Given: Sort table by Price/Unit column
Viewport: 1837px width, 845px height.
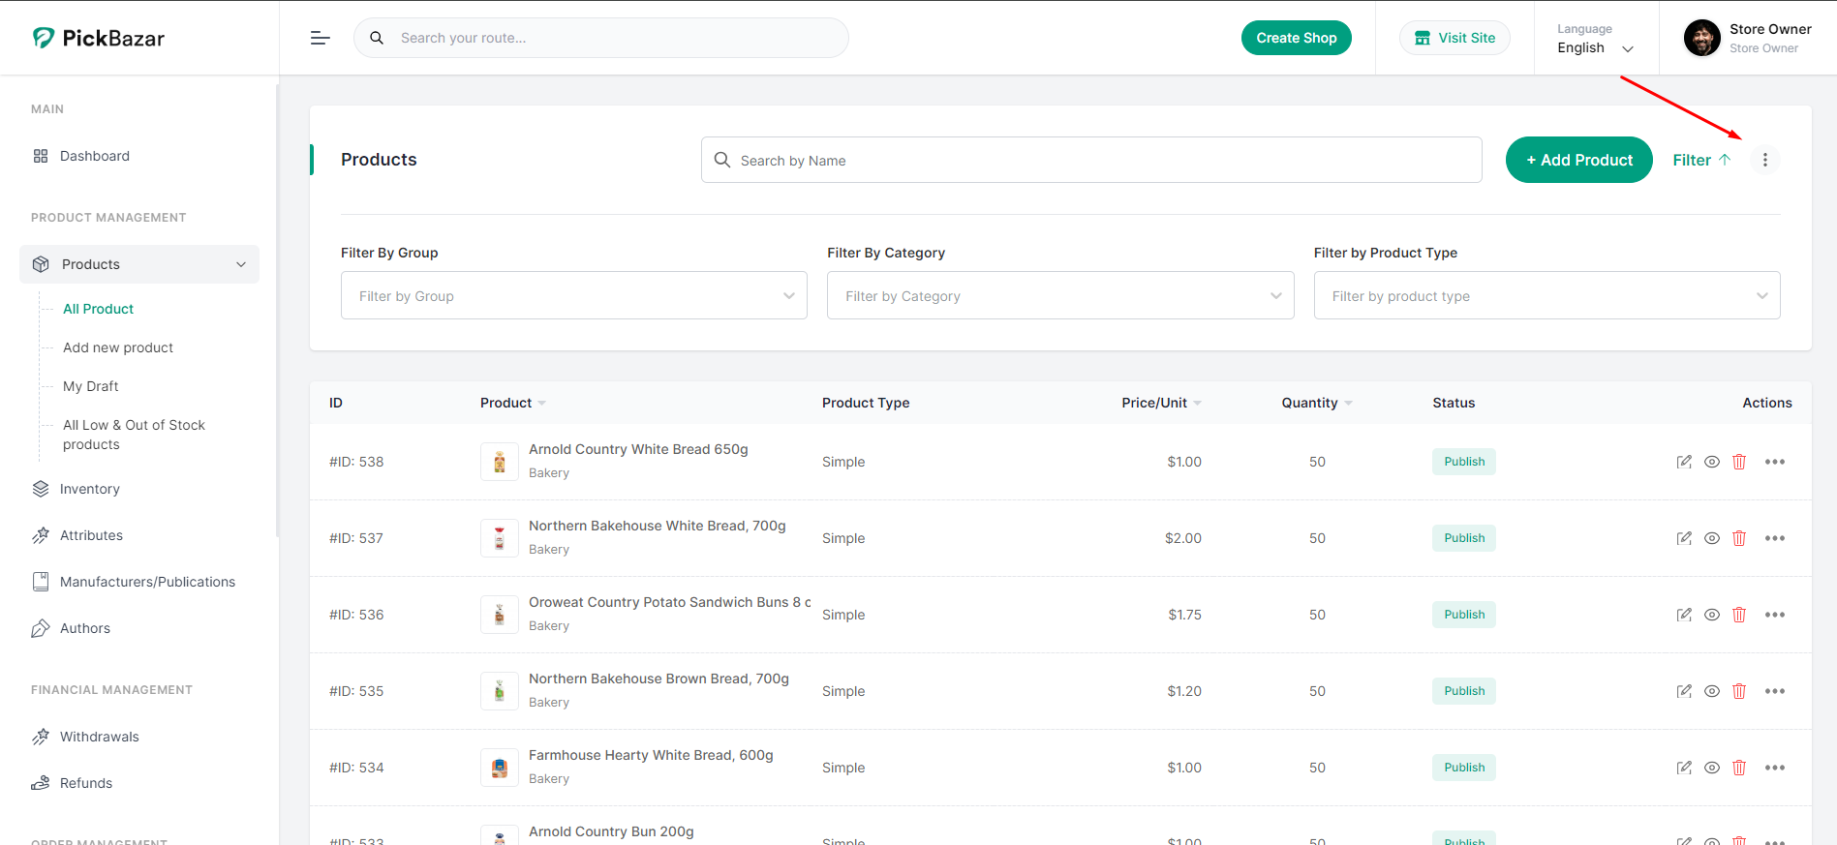Looking at the screenshot, I should (x=1161, y=403).
